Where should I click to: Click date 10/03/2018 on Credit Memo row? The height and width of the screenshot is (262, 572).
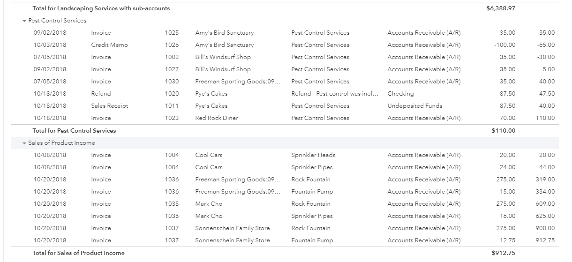[50, 45]
